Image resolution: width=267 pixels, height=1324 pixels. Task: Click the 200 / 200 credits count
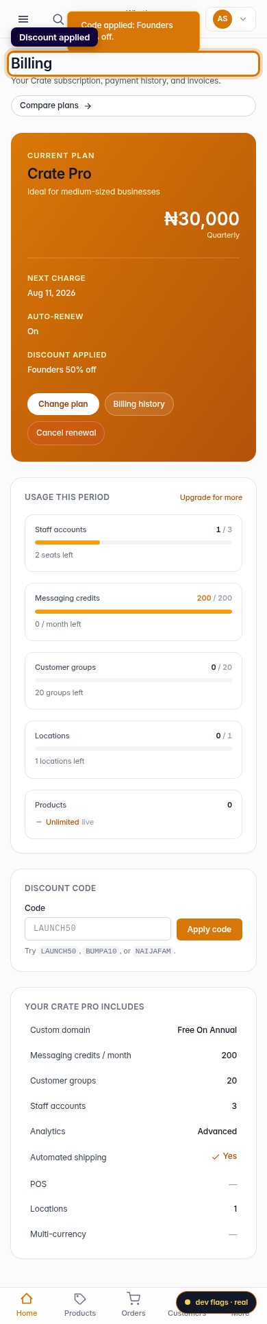[214, 598]
